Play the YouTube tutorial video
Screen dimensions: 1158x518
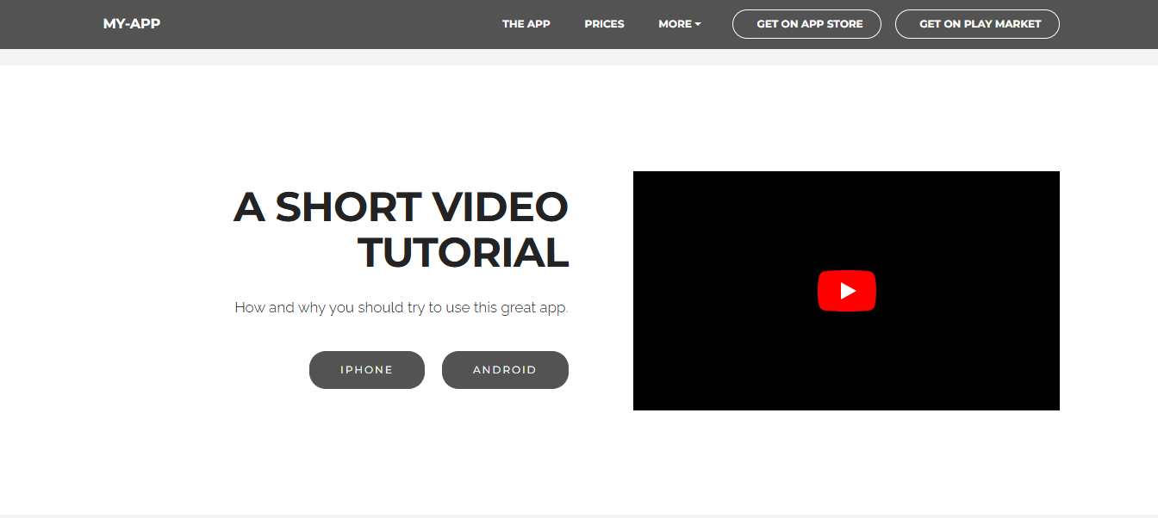click(x=846, y=291)
